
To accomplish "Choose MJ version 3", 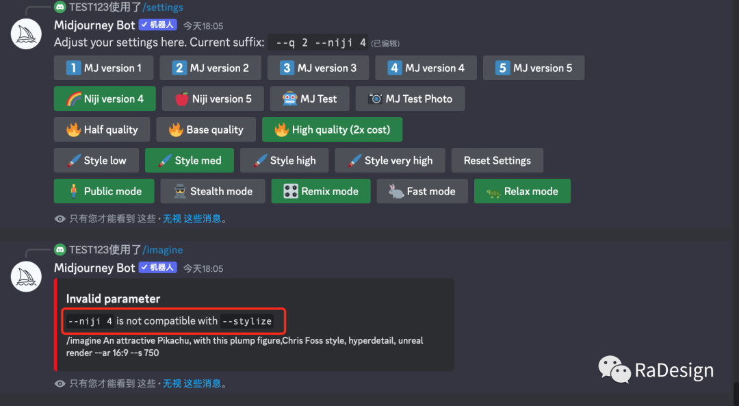I will pos(318,68).
